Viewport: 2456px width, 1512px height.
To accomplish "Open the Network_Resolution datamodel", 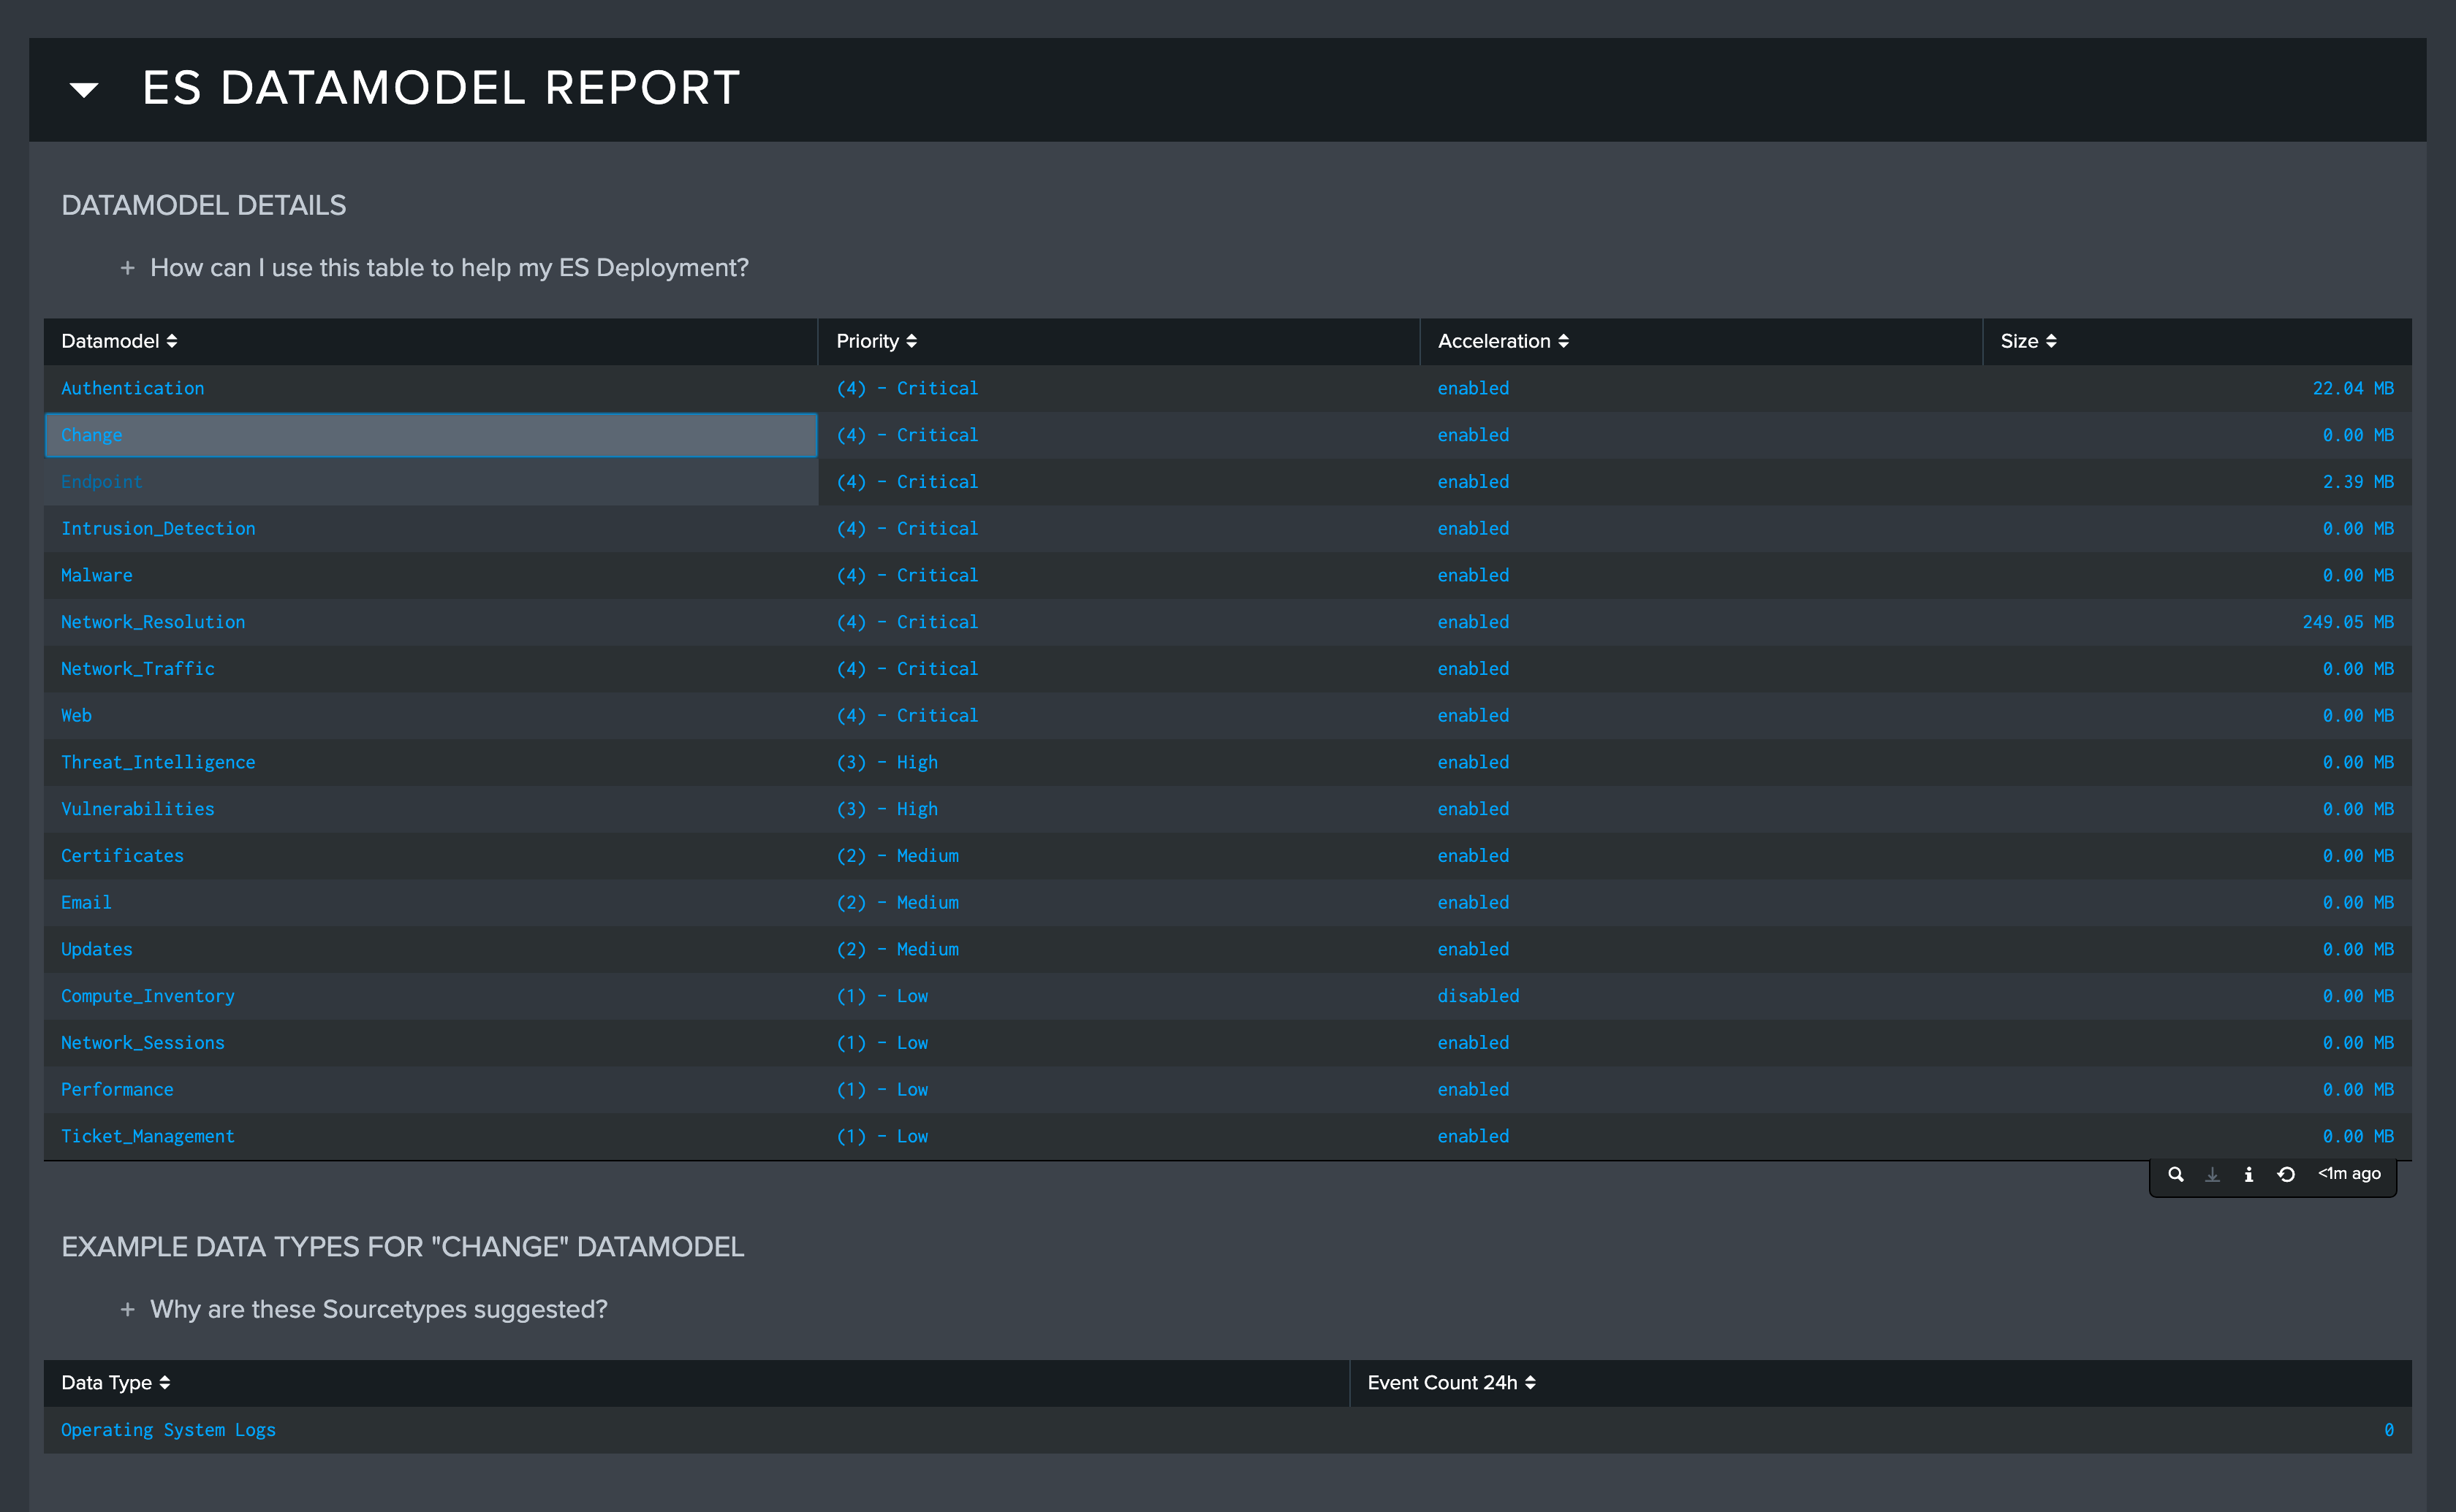I will (152, 621).
